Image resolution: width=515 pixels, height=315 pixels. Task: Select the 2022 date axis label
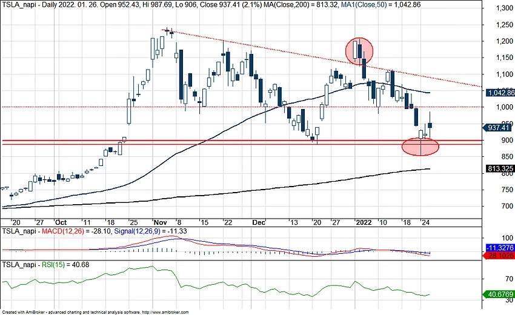point(364,222)
